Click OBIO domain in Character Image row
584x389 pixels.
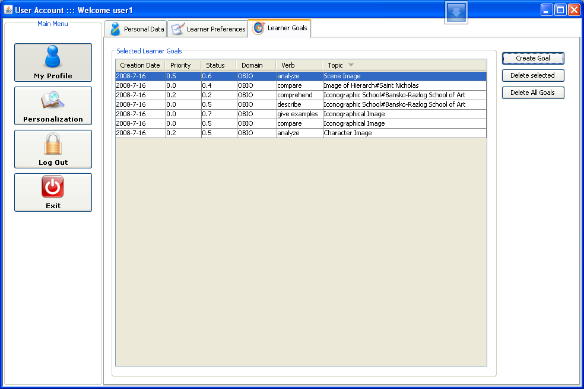(x=246, y=133)
